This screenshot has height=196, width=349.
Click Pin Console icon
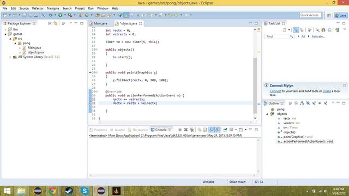(225, 130)
